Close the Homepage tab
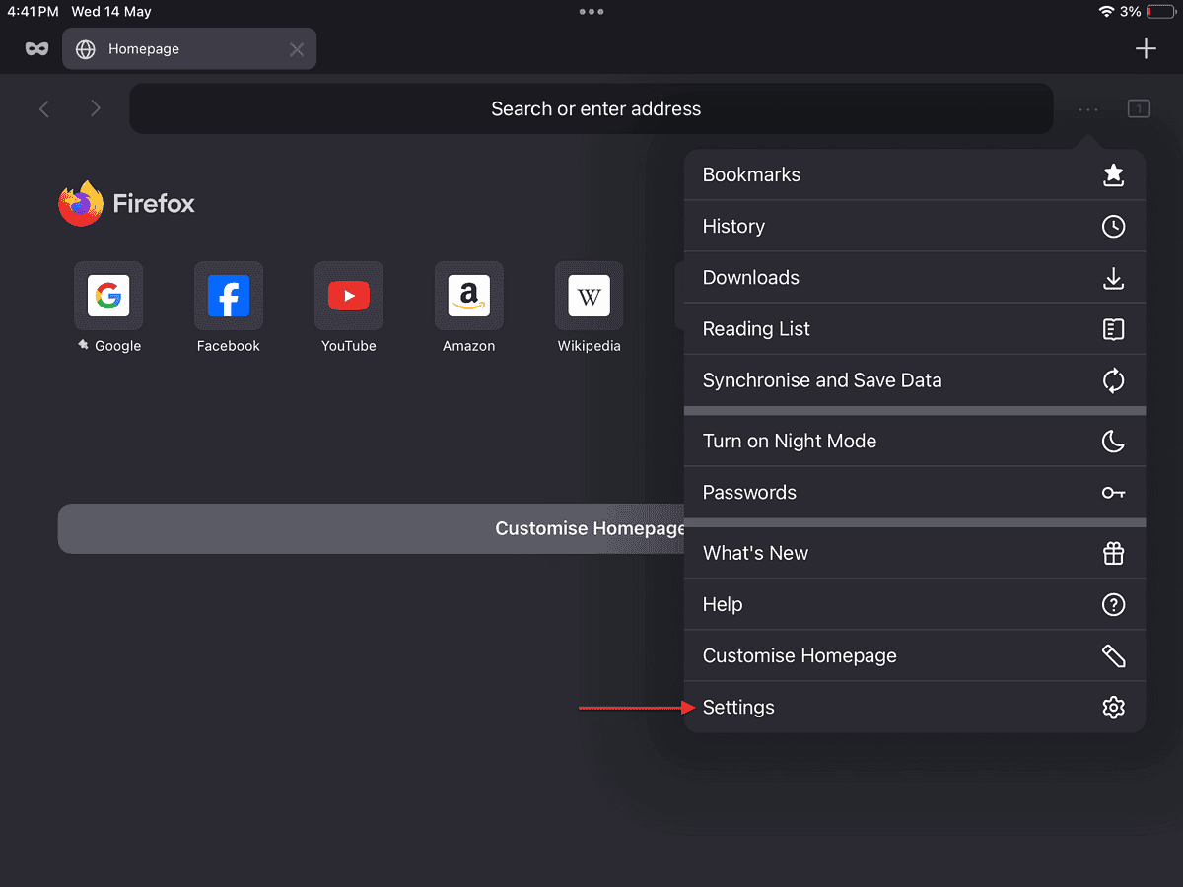The height and width of the screenshot is (887, 1183). coord(297,49)
